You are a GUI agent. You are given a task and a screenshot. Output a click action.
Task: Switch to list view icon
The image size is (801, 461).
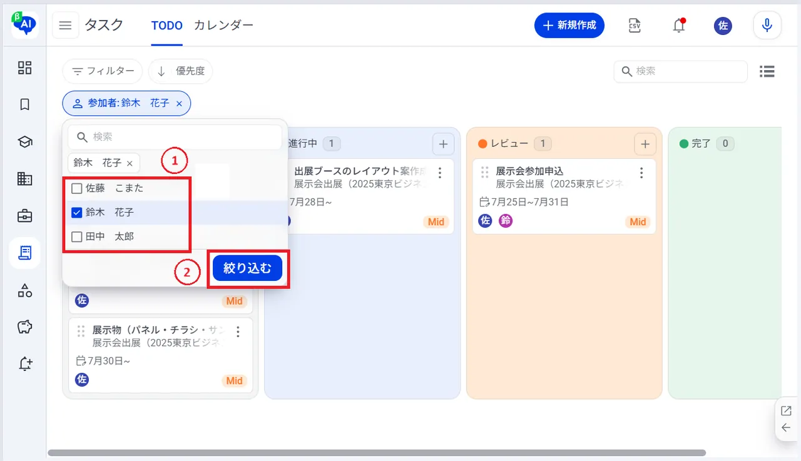click(x=767, y=71)
